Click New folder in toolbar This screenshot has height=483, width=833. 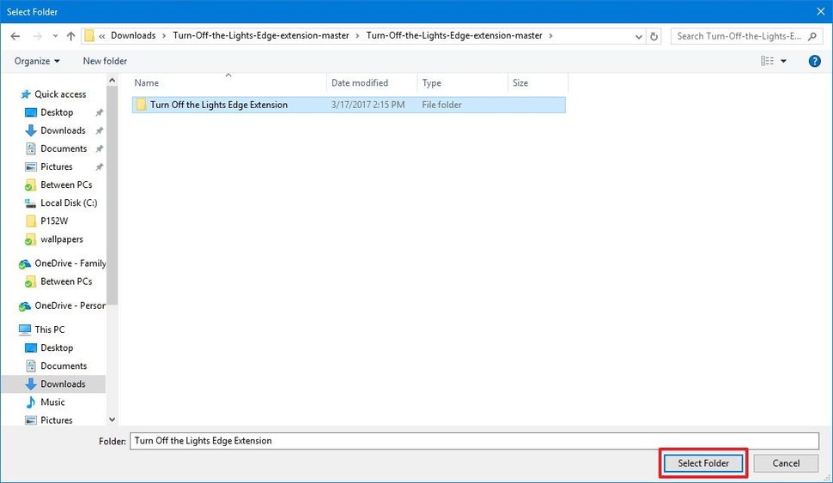pyautogui.click(x=105, y=61)
